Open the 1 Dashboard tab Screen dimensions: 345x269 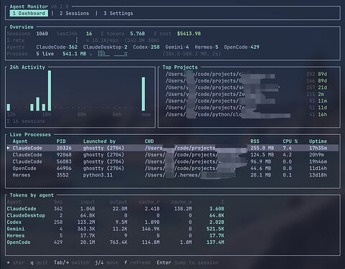coord(29,14)
